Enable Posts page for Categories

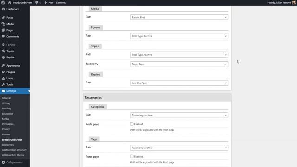(132, 124)
